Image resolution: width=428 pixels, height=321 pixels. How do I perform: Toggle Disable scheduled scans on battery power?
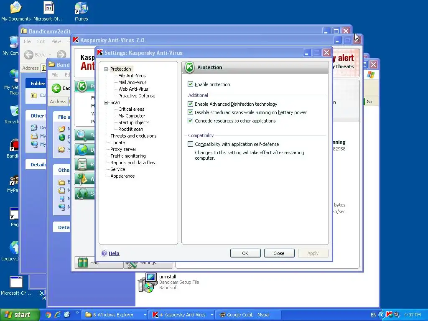(x=190, y=112)
